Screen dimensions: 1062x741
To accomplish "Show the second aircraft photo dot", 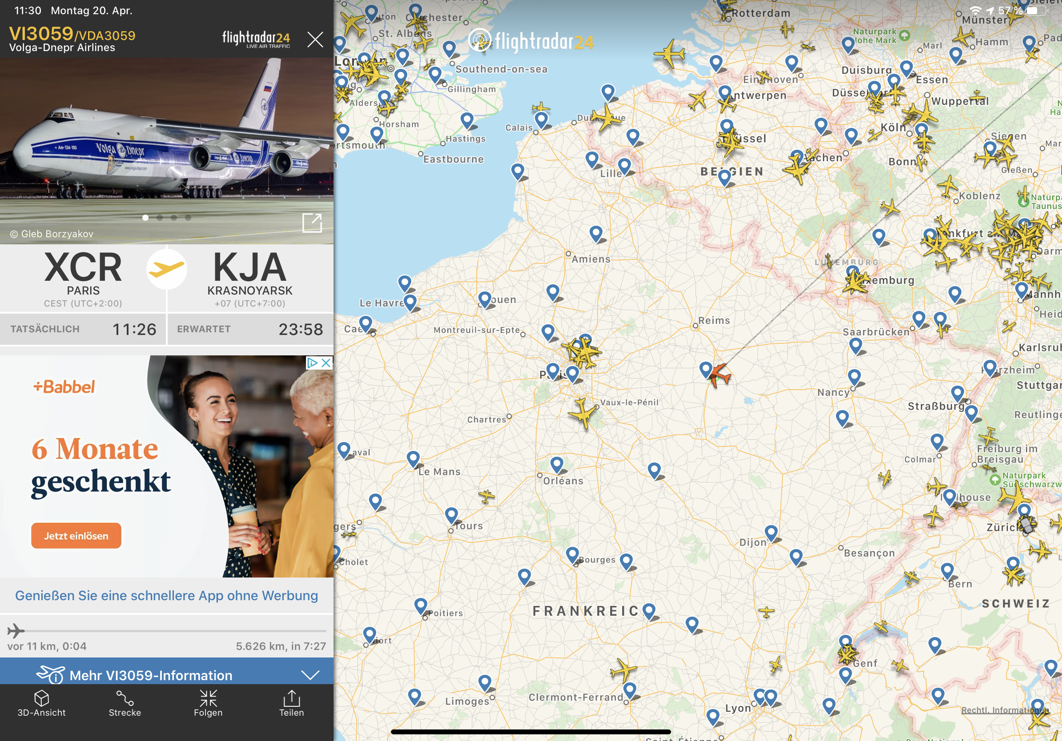I will 160,218.
